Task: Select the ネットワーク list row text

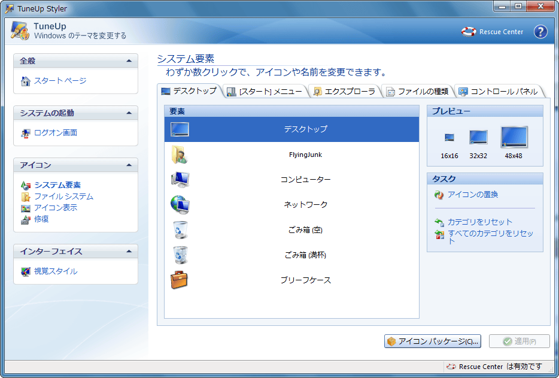Action: (305, 204)
